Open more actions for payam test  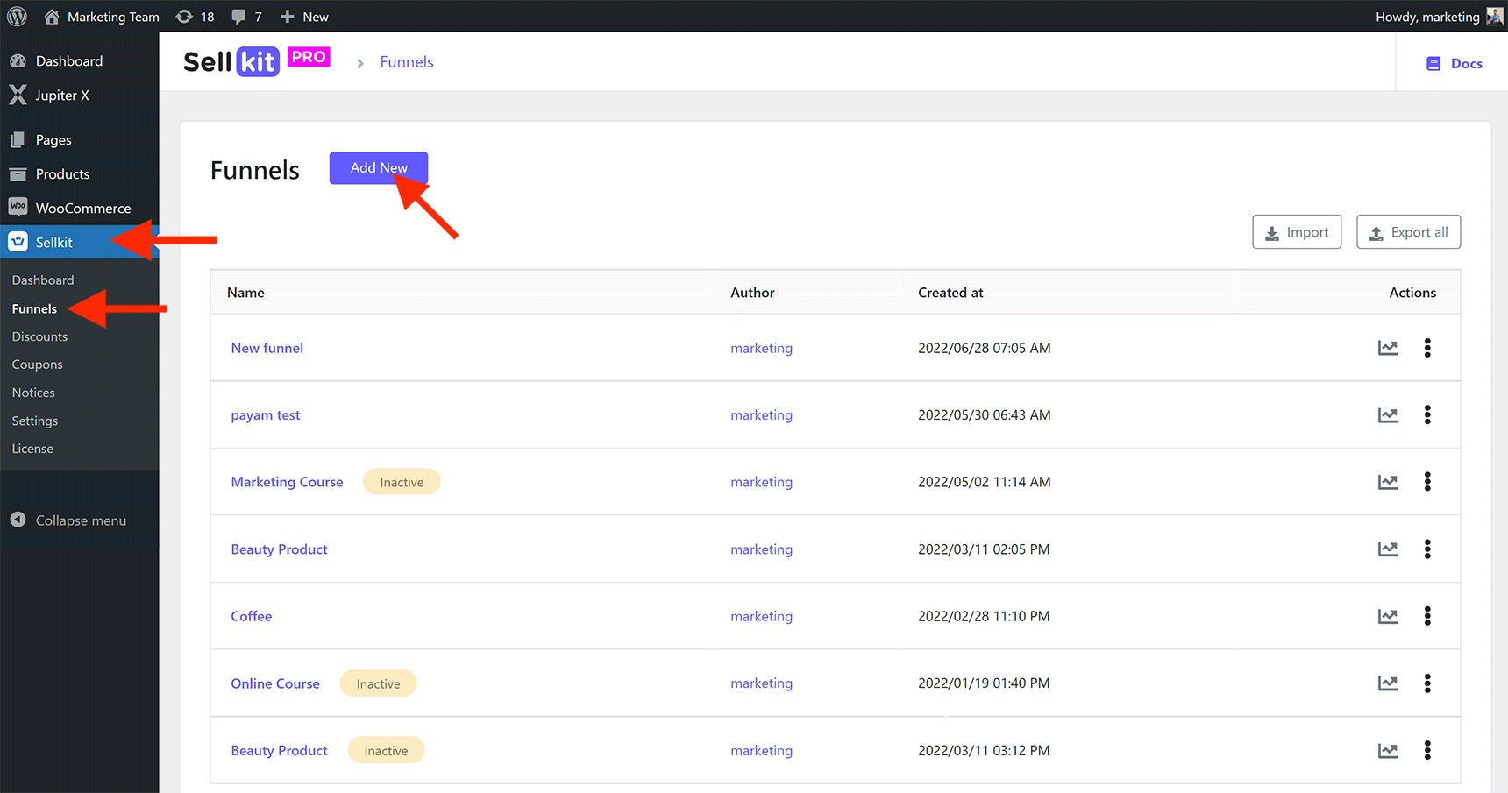point(1427,414)
